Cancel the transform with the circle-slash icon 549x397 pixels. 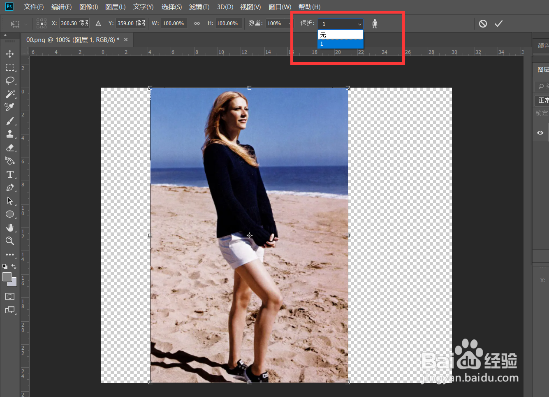[483, 23]
